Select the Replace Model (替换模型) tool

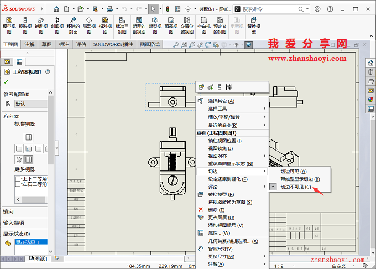tap(254, 25)
